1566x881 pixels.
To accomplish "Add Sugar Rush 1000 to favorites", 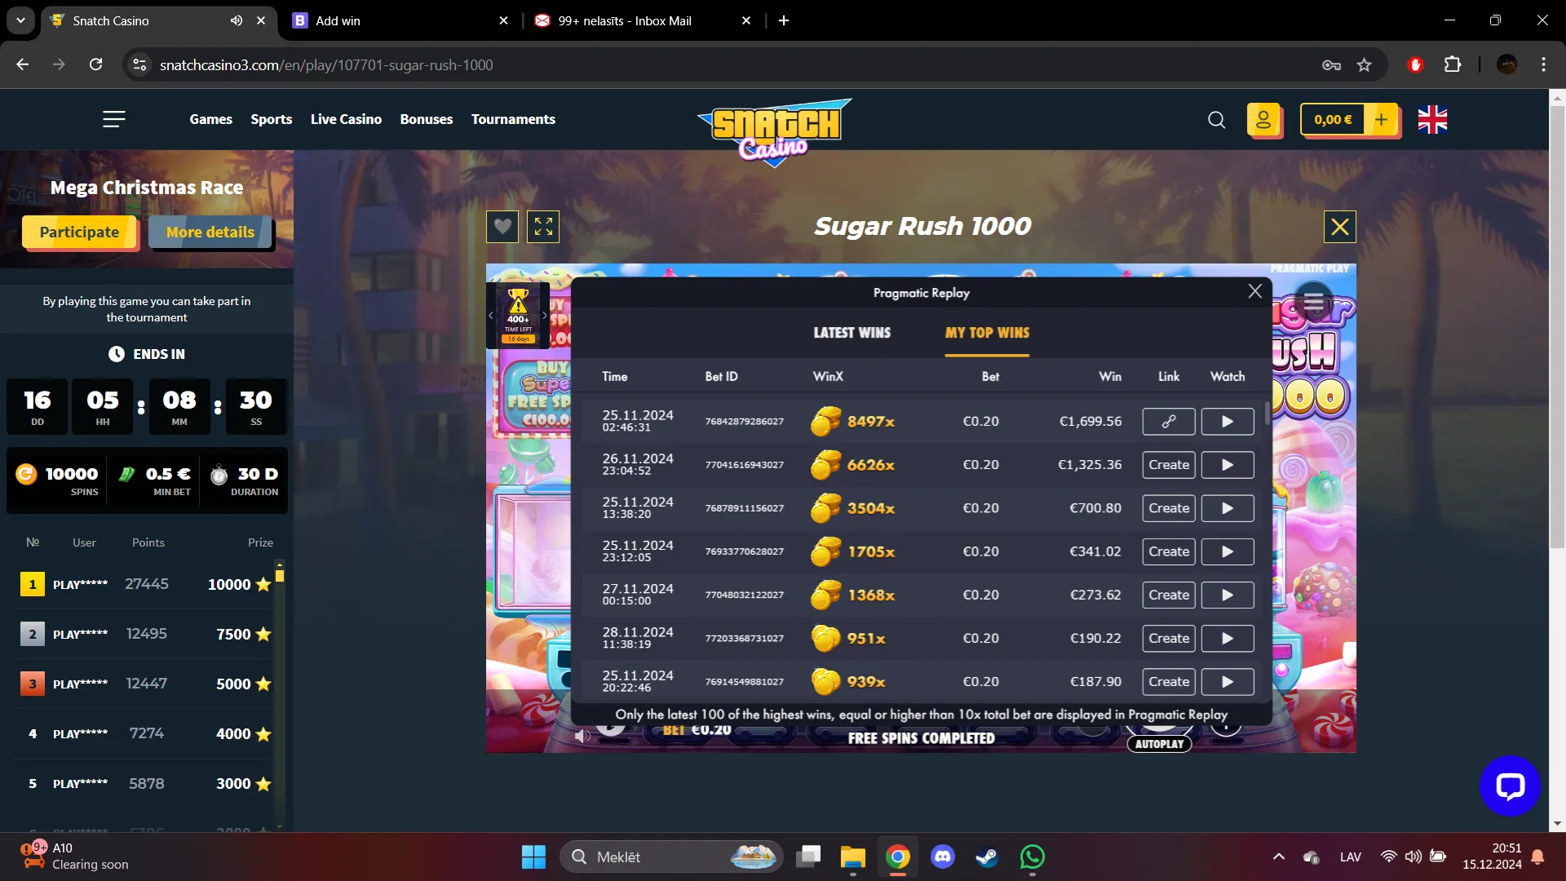I will point(502,227).
